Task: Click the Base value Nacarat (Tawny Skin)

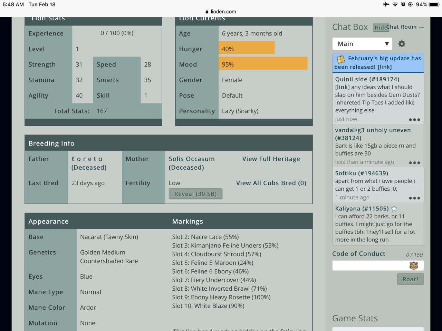Action: pyautogui.click(x=109, y=237)
